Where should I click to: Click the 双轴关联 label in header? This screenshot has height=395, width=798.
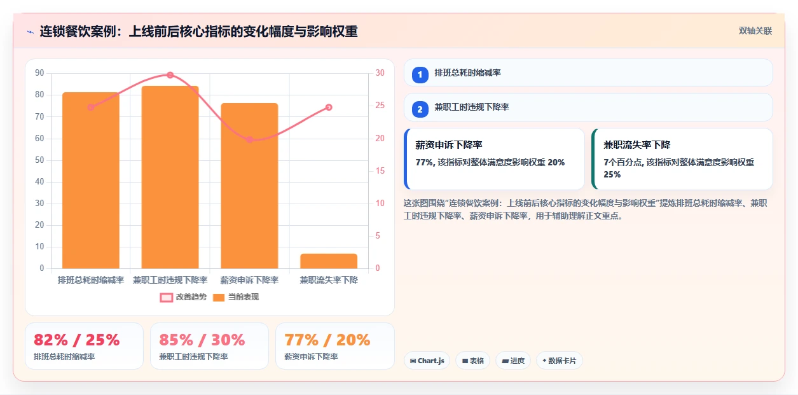pyautogui.click(x=755, y=31)
